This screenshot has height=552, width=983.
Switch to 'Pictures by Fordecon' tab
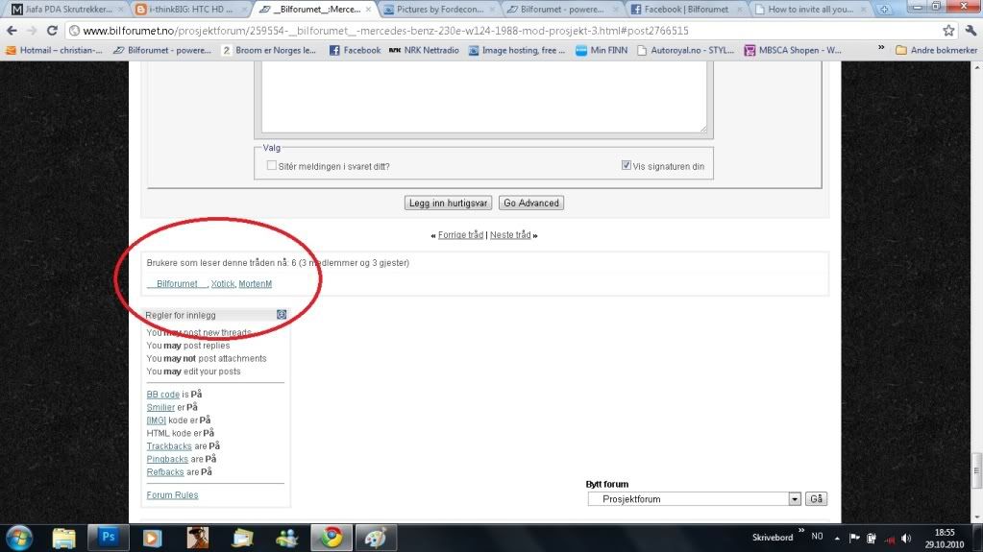(x=437, y=10)
